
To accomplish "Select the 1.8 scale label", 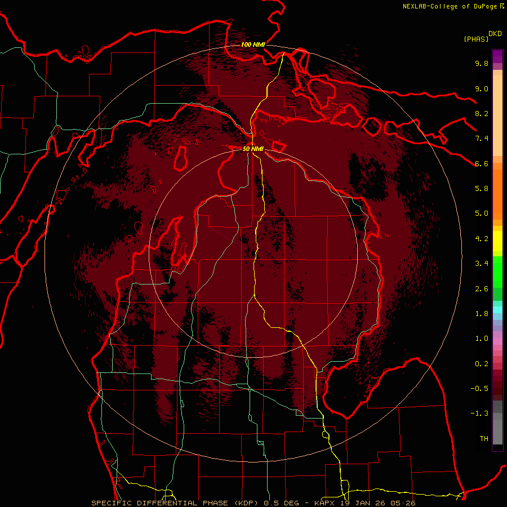I will [482, 314].
